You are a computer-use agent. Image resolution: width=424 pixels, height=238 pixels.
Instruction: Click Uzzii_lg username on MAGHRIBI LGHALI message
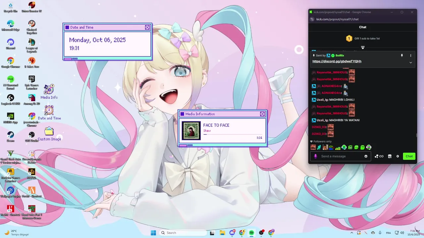pos(322,100)
